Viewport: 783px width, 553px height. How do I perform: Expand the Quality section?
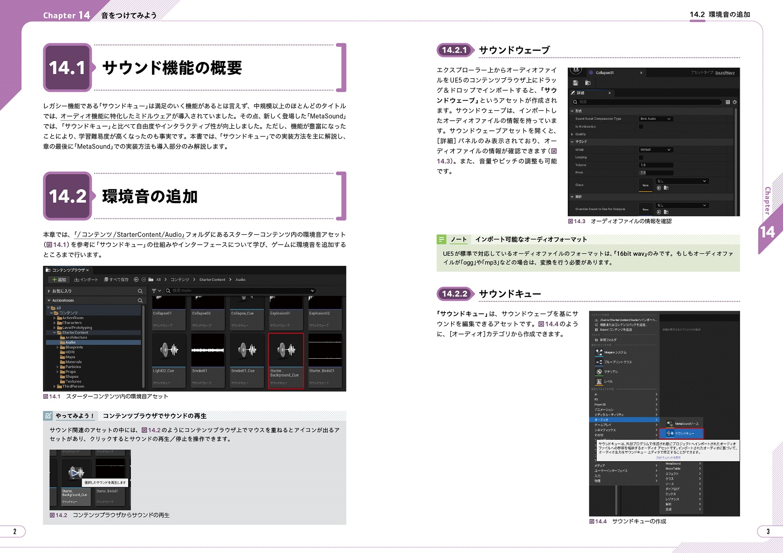(573, 134)
